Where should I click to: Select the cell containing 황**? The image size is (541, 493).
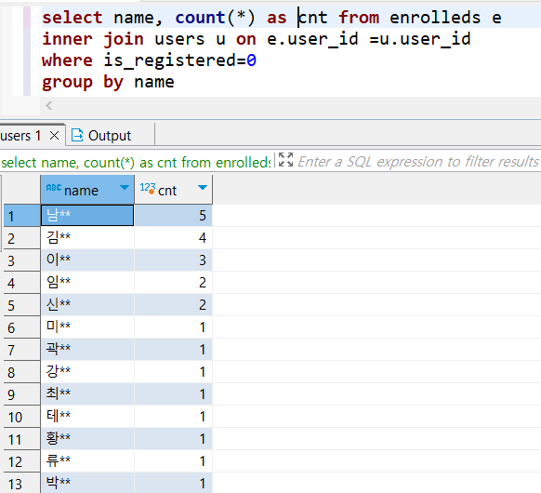[87, 438]
